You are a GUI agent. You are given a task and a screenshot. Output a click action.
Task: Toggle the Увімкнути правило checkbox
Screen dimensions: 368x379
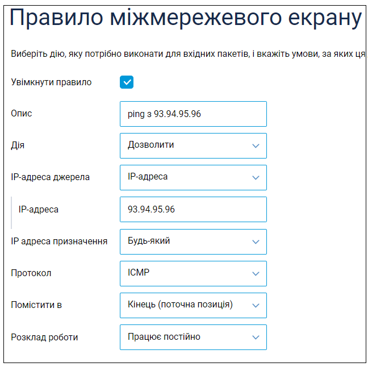point(127,82)
